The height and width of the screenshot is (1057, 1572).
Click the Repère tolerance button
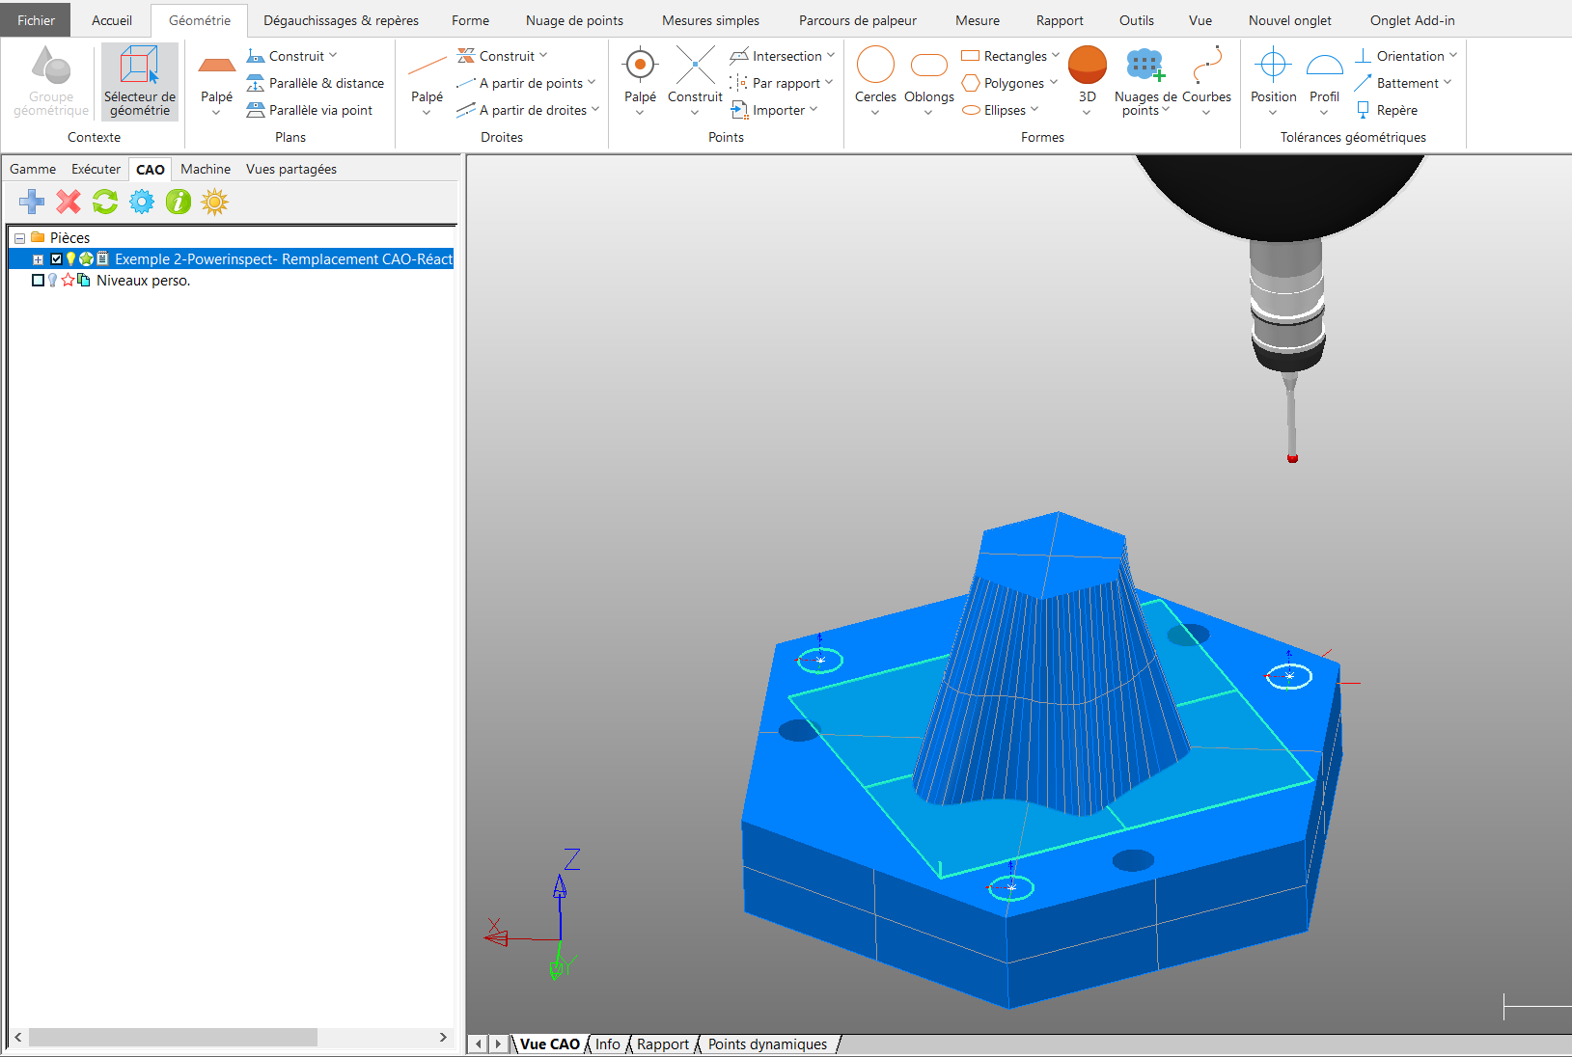[x=1388, y=110]
